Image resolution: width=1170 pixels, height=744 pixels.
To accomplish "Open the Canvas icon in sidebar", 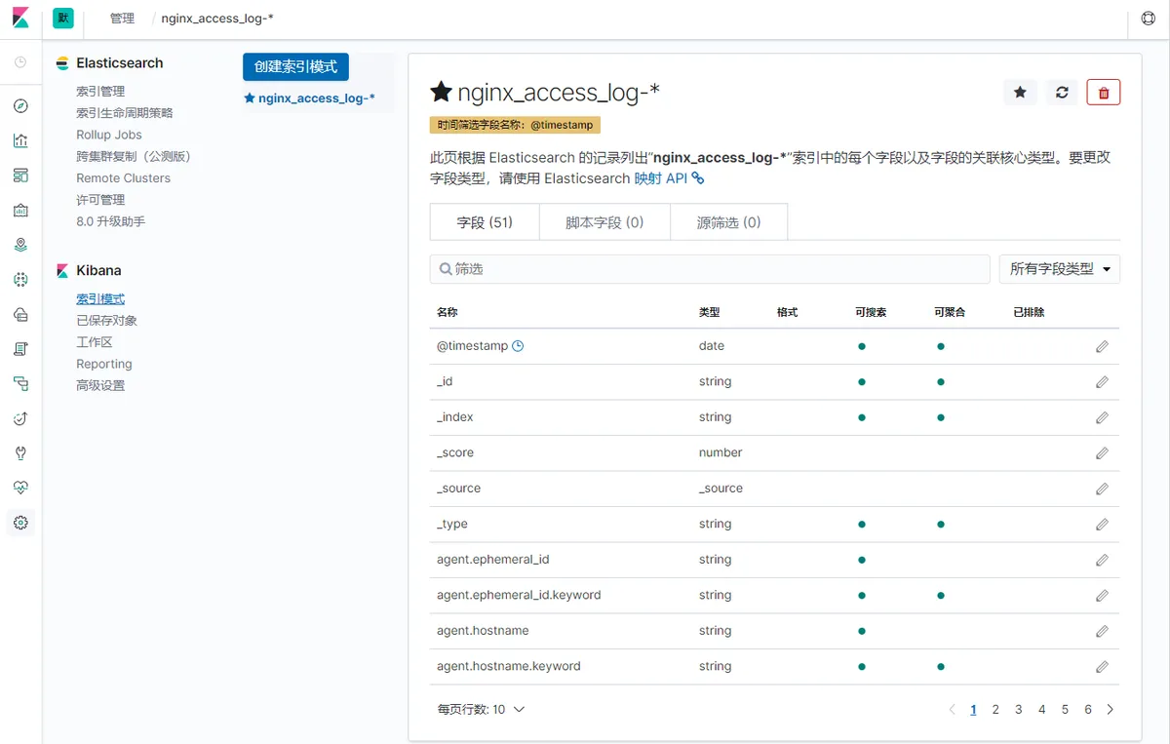I will point(20,210).
